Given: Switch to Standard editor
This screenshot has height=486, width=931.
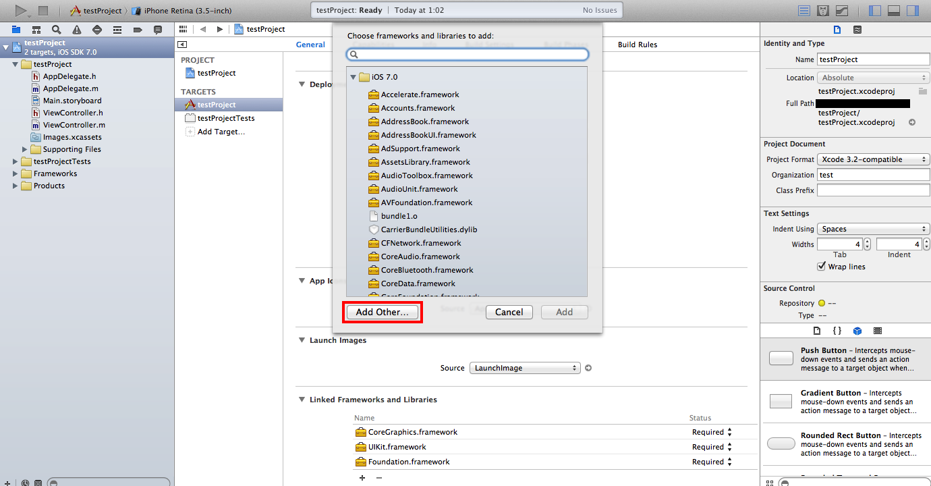Looking at the screenshot, I should (x=804, y=11).
